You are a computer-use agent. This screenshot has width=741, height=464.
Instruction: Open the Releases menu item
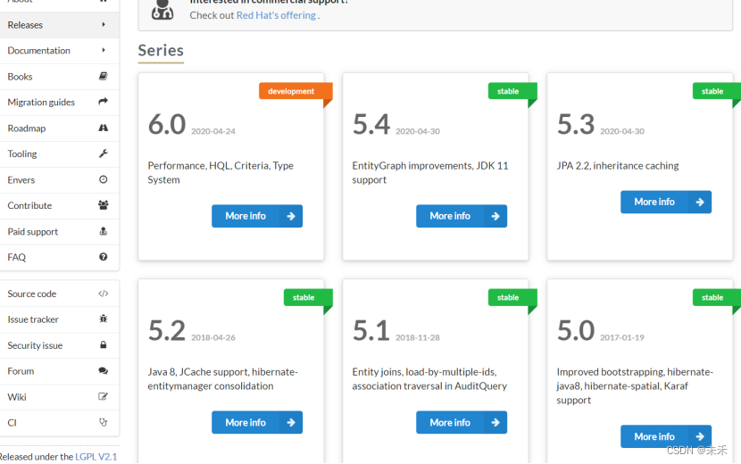[x=60, y=25]
